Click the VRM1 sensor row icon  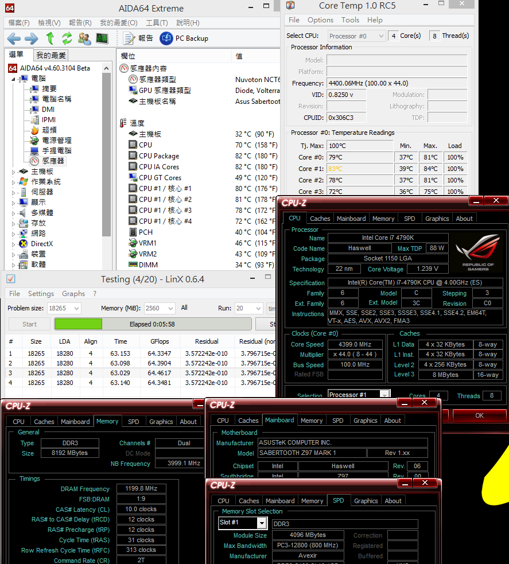133,243
